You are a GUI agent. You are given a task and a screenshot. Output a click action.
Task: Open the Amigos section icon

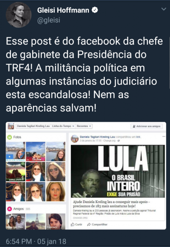10,209
